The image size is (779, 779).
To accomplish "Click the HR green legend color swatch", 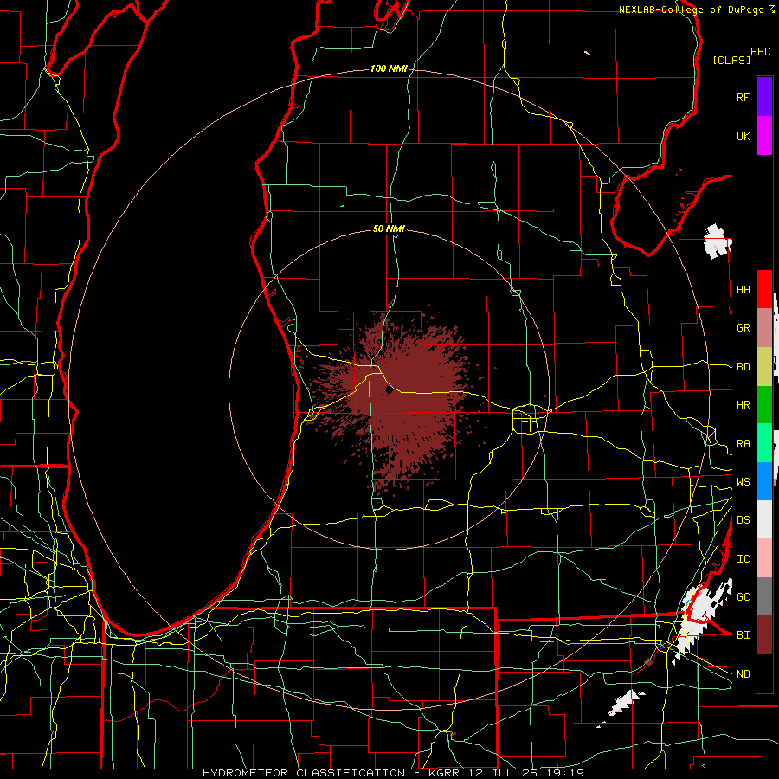I will tap(764, 404).
